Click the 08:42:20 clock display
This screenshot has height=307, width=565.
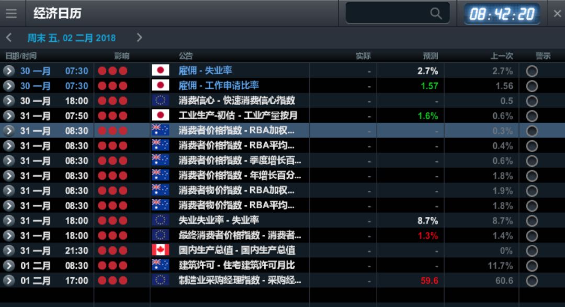[502, 14]
